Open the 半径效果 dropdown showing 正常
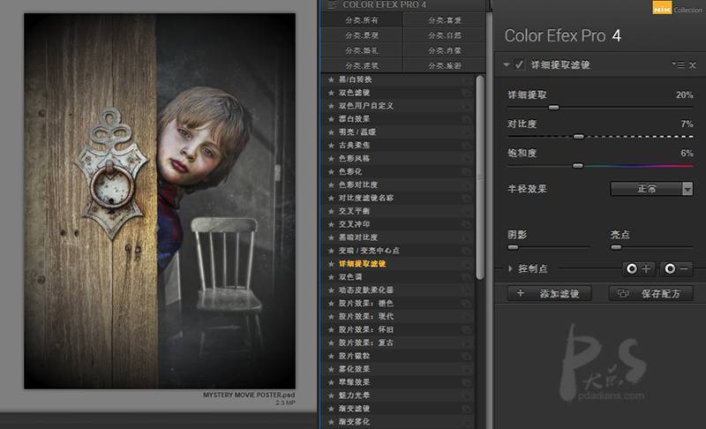The height and width of the screenshot is (429, 706). pyautogui.click(x=651, y=189)
